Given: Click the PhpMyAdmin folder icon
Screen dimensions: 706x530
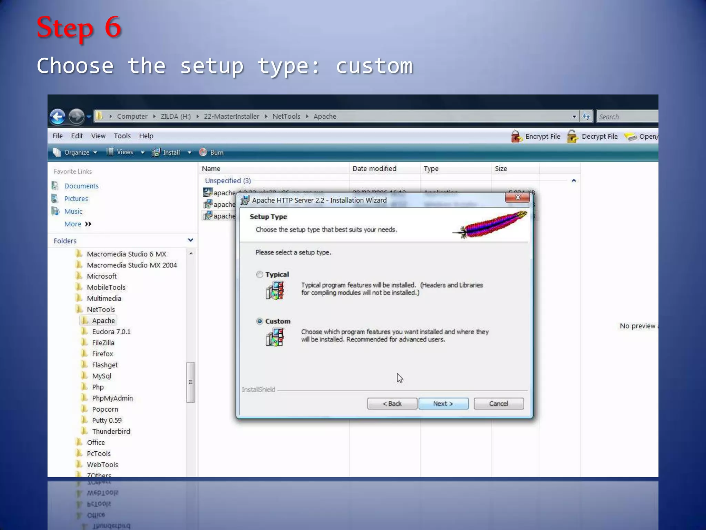Looking at the screenshot, I should (x=84, y=398).
